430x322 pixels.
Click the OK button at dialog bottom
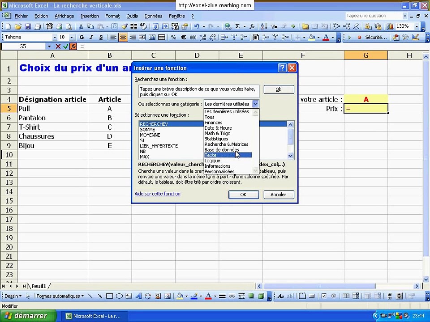tap(244, 195)
